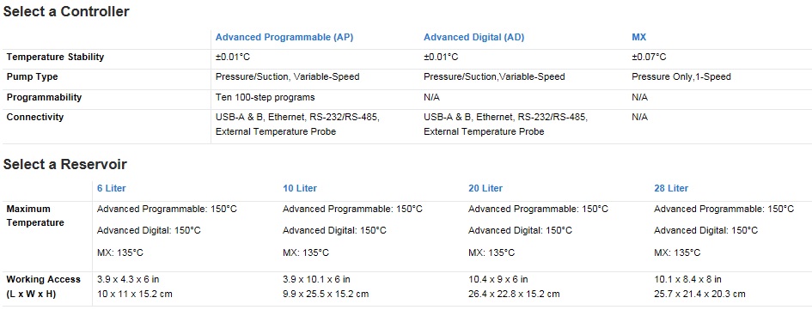Open the Advanced Digital (AD) controller link

point(473,37)
